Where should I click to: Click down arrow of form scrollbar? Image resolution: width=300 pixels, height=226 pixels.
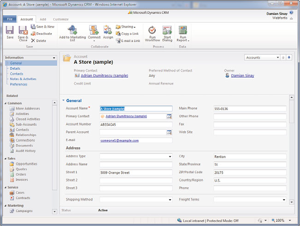click(x=291, y=202)
